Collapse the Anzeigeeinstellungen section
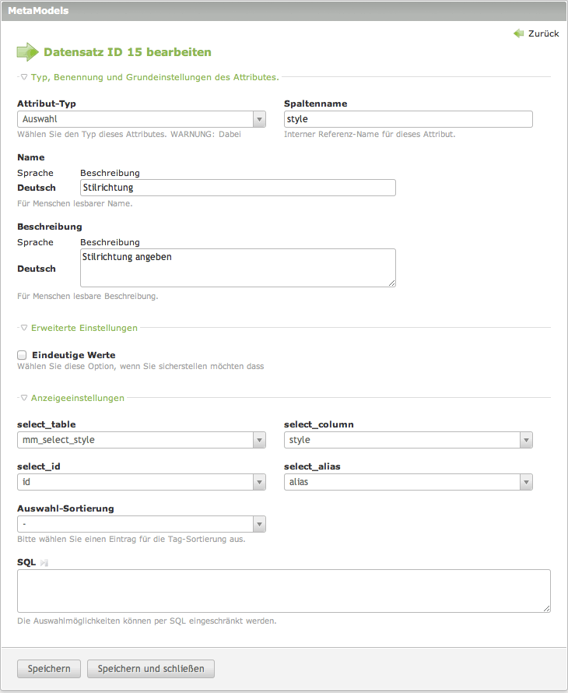The image size is (568, 693). pos(77,398)
